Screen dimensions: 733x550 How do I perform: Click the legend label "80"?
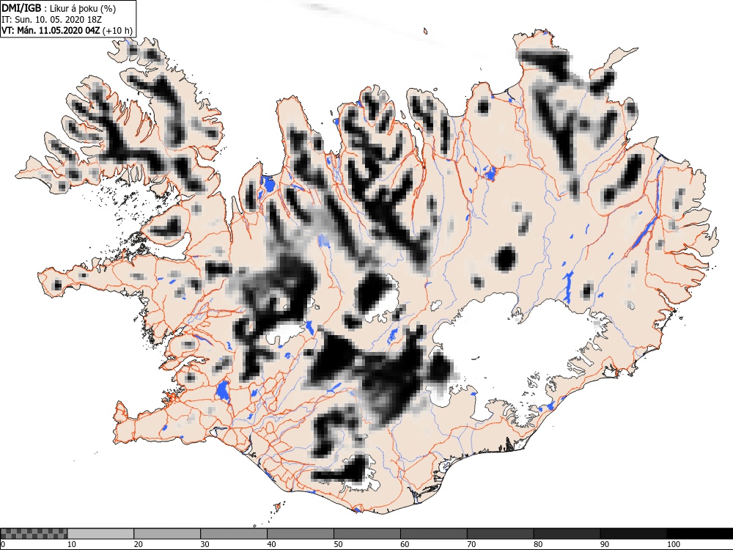pyautogui.click(x=538, y=544)
